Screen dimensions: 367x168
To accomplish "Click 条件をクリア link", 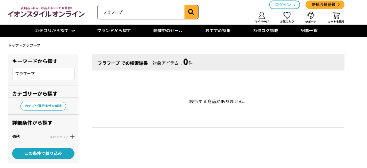I will (x=59, y=137).
